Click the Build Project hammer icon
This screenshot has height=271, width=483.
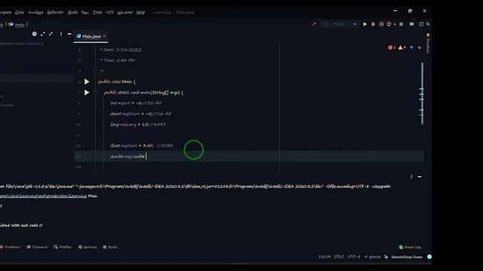(x=314, y=24)
